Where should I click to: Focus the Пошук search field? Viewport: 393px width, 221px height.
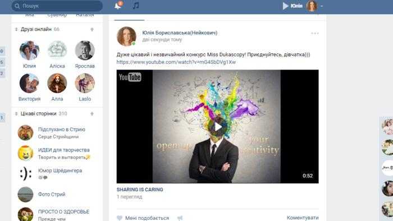tap(57, 6)
